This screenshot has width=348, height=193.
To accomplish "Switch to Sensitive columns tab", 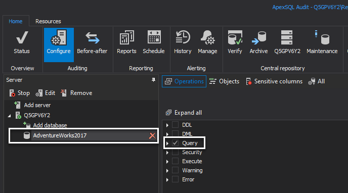I will (x=274, y=81).
